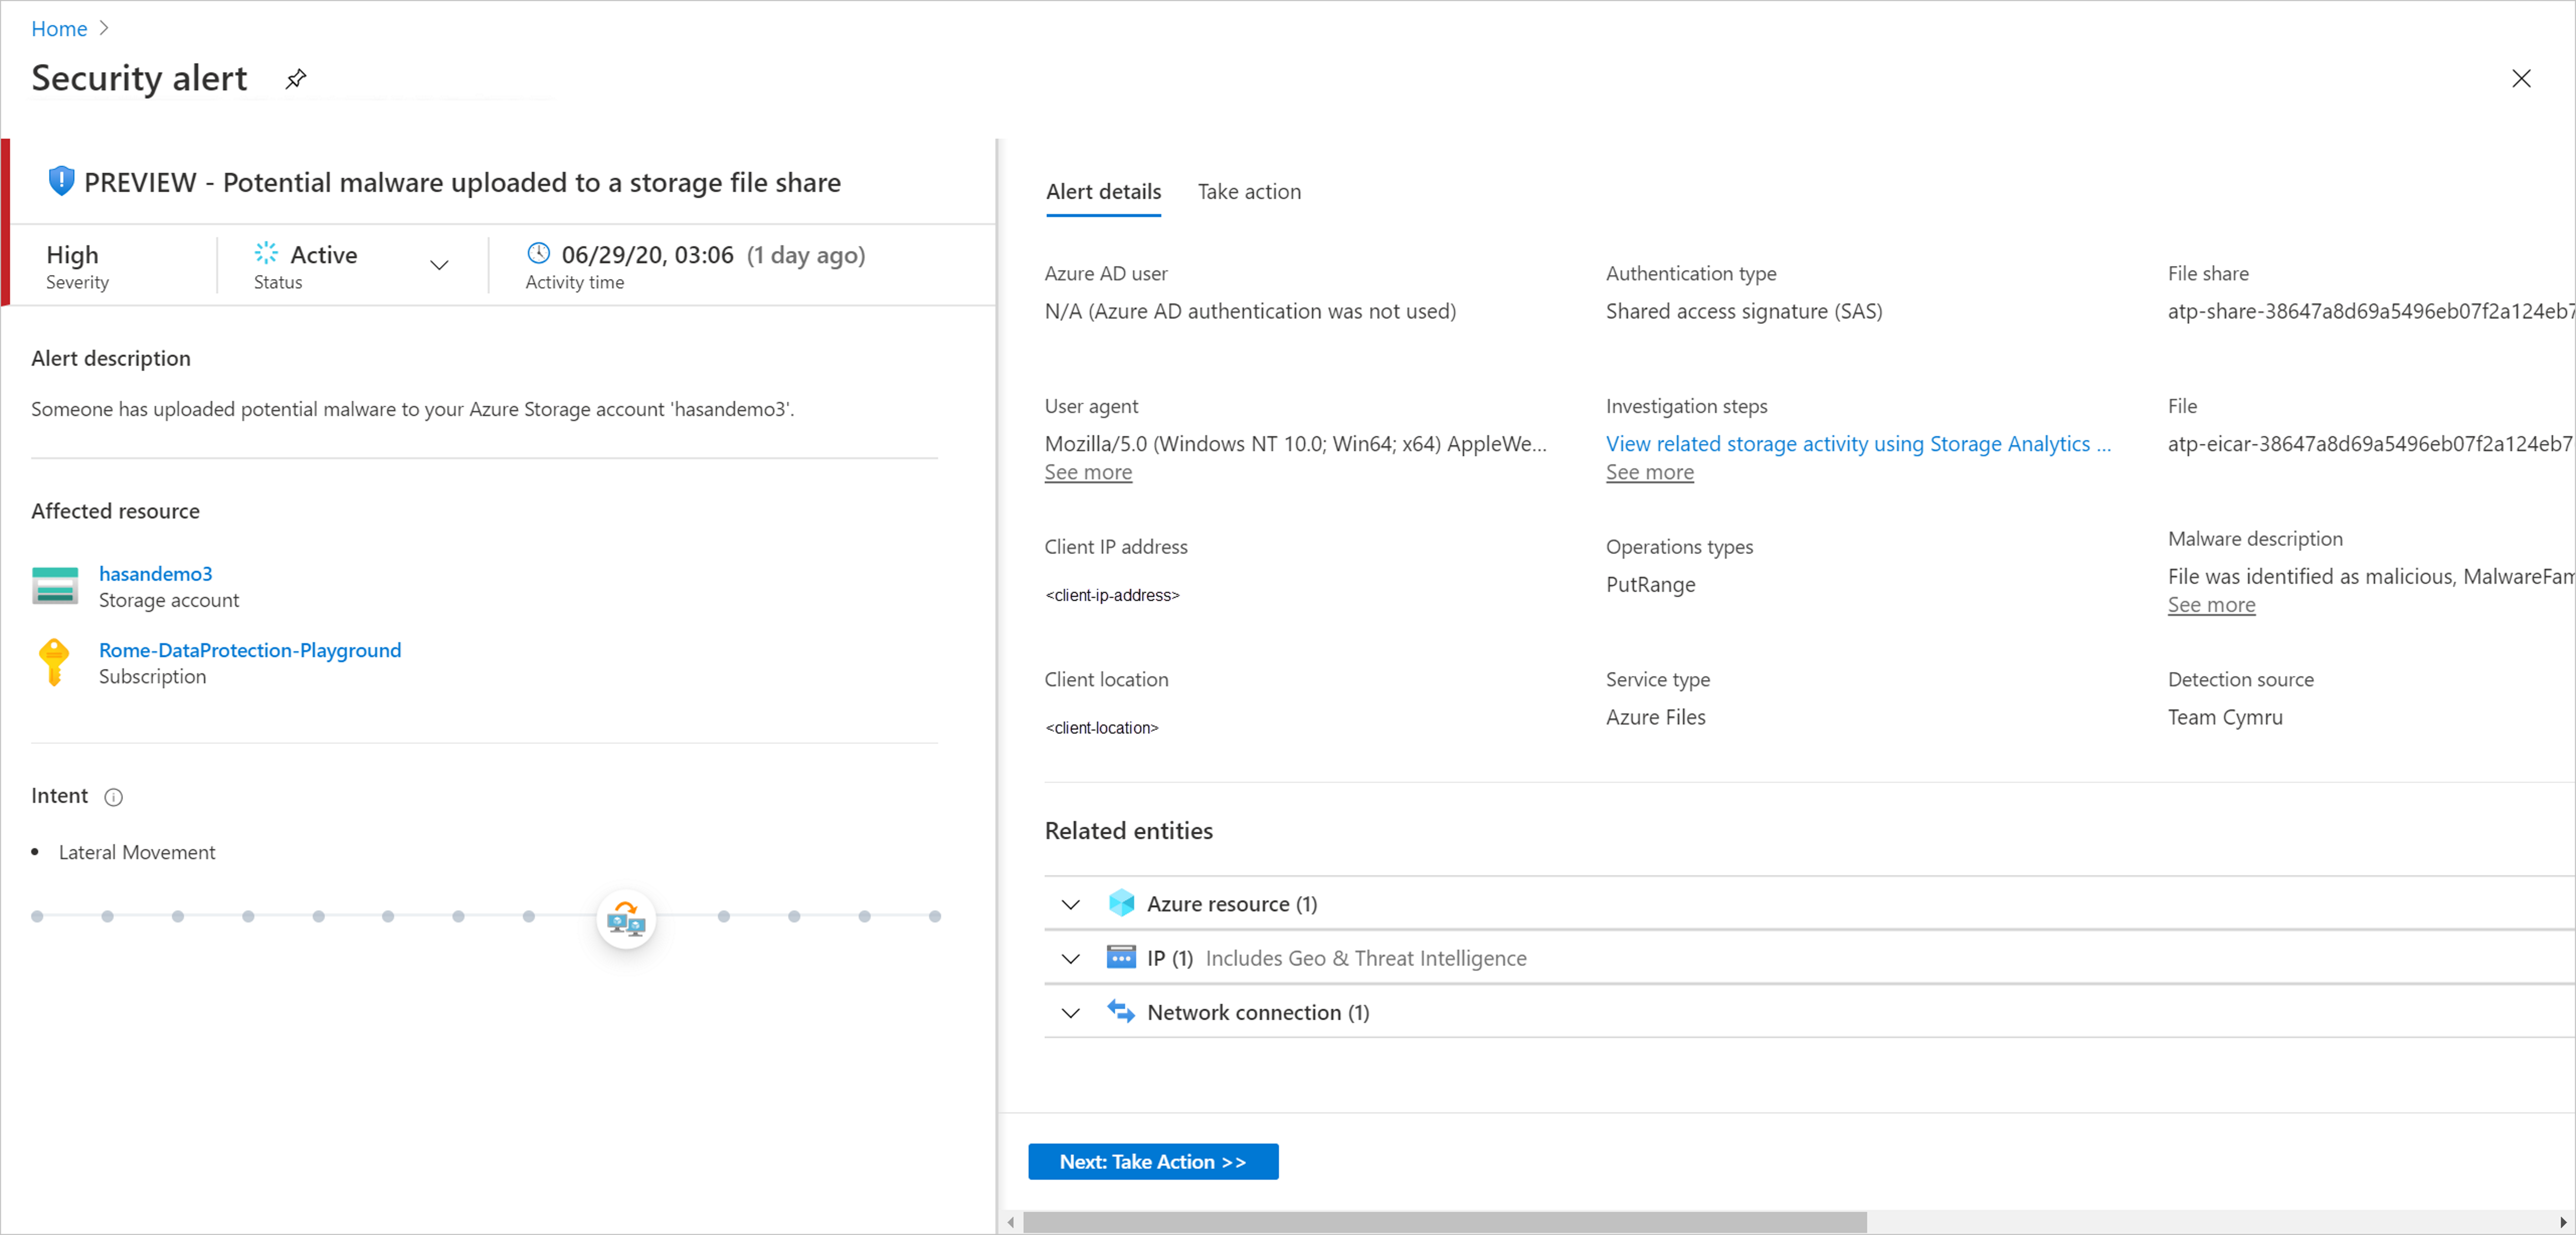Close the Security alert pane
2576x1235 pixels.
[2521, 79]
